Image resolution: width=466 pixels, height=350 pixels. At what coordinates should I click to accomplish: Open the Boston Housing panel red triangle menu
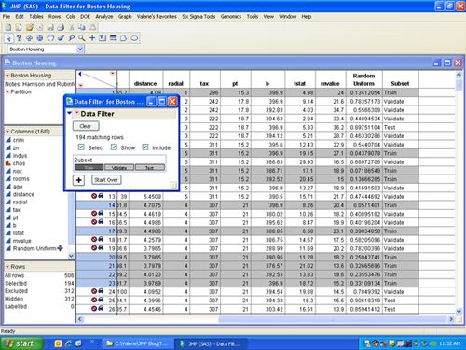[x=7, y=75]
